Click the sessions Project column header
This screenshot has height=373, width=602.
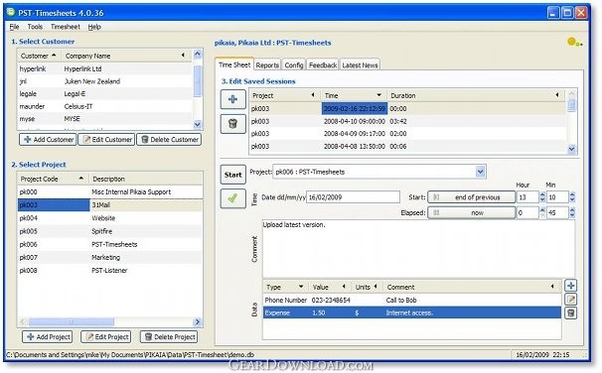pyautogui.click(x=285, y=96)
